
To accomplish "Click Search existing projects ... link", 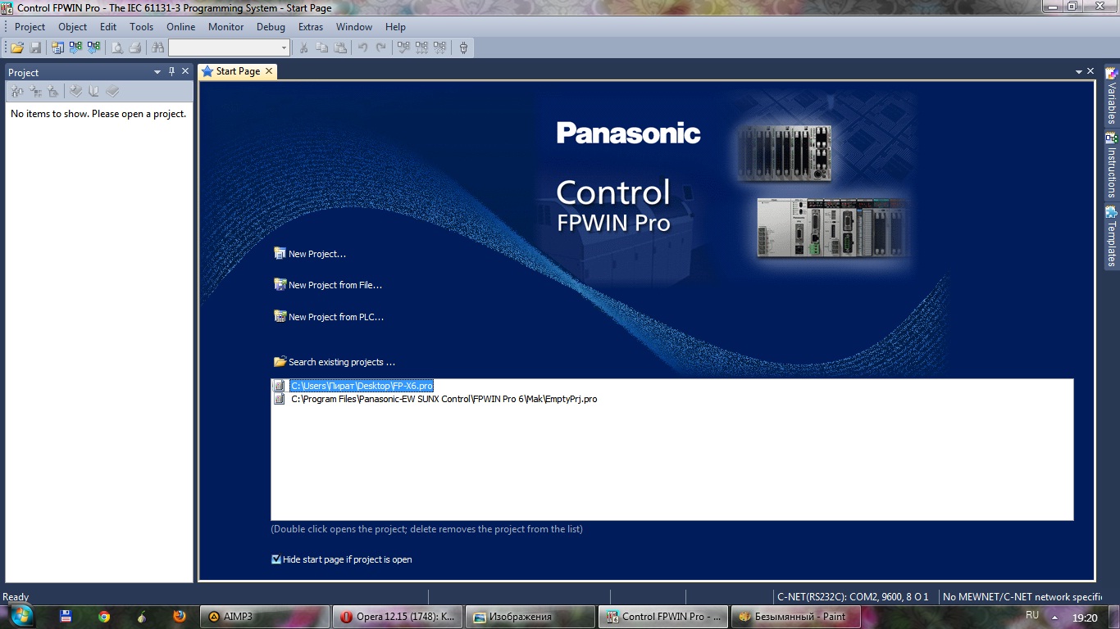I will pyautogui.click(x=335, y=362).
